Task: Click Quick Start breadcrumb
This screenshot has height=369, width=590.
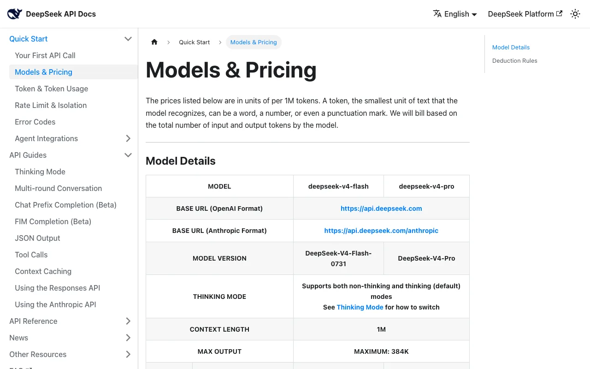Action: click(194, 42)
